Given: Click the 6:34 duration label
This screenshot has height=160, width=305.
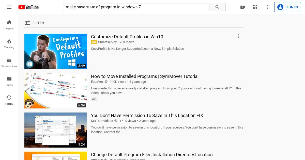Looking at the screenshot, I should pyautogui.click(x=82, y=105).
